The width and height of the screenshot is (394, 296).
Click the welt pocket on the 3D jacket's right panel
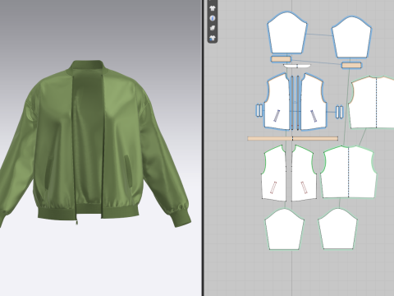click(x=128, y=170)
